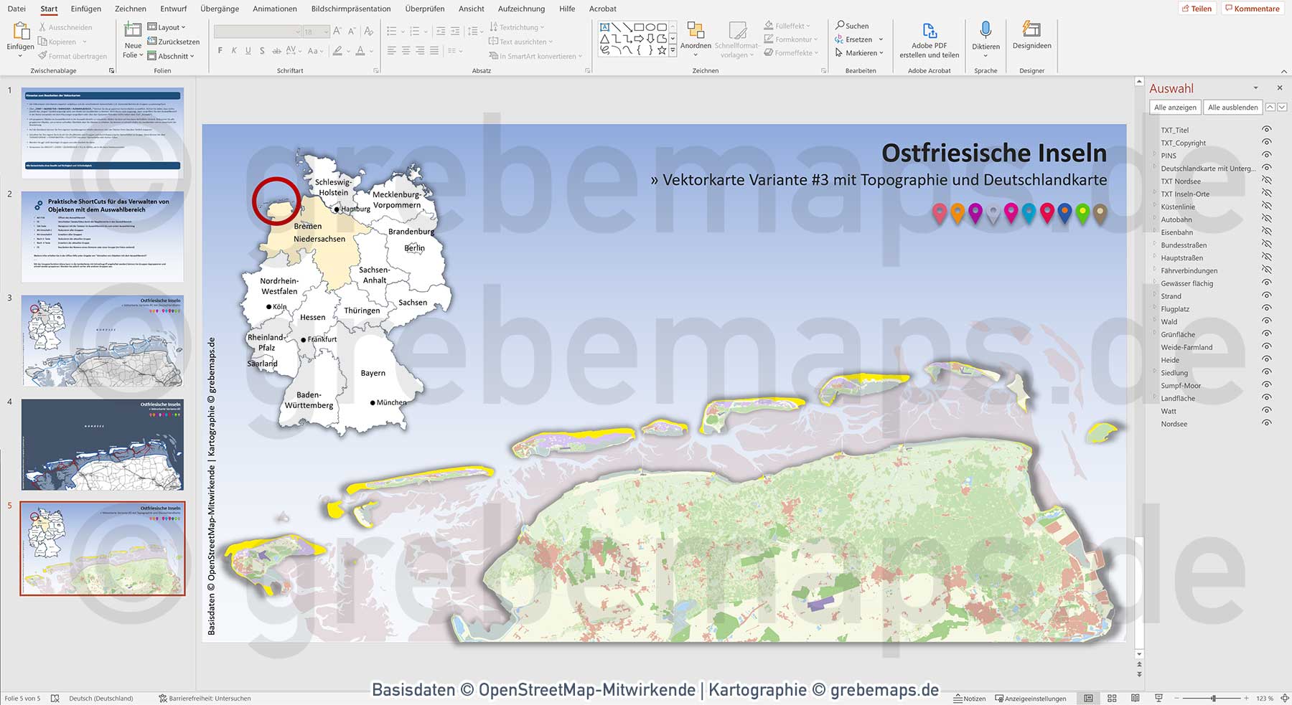Viewport: 1292px width, 705px height.
Task: Apply Textschatten with the shadow icon
Action: pyautogui.click(x=263, y=51)
